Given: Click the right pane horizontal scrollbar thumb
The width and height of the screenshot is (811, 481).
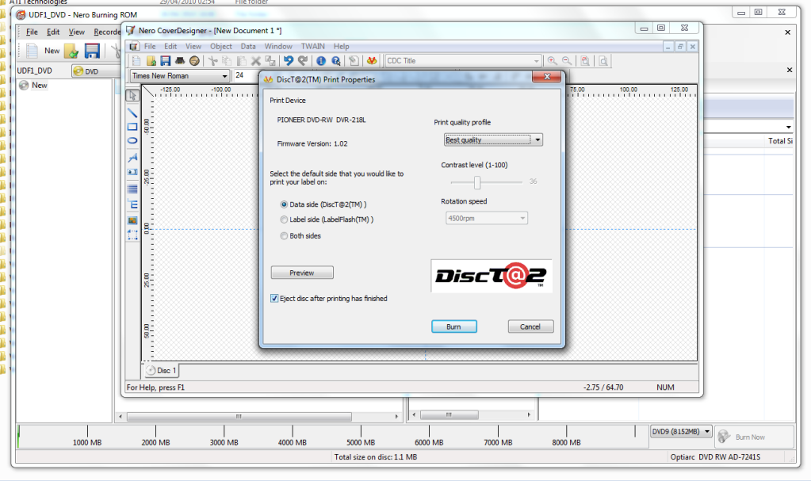Looking at the screenshot, I should click(449, 414).
